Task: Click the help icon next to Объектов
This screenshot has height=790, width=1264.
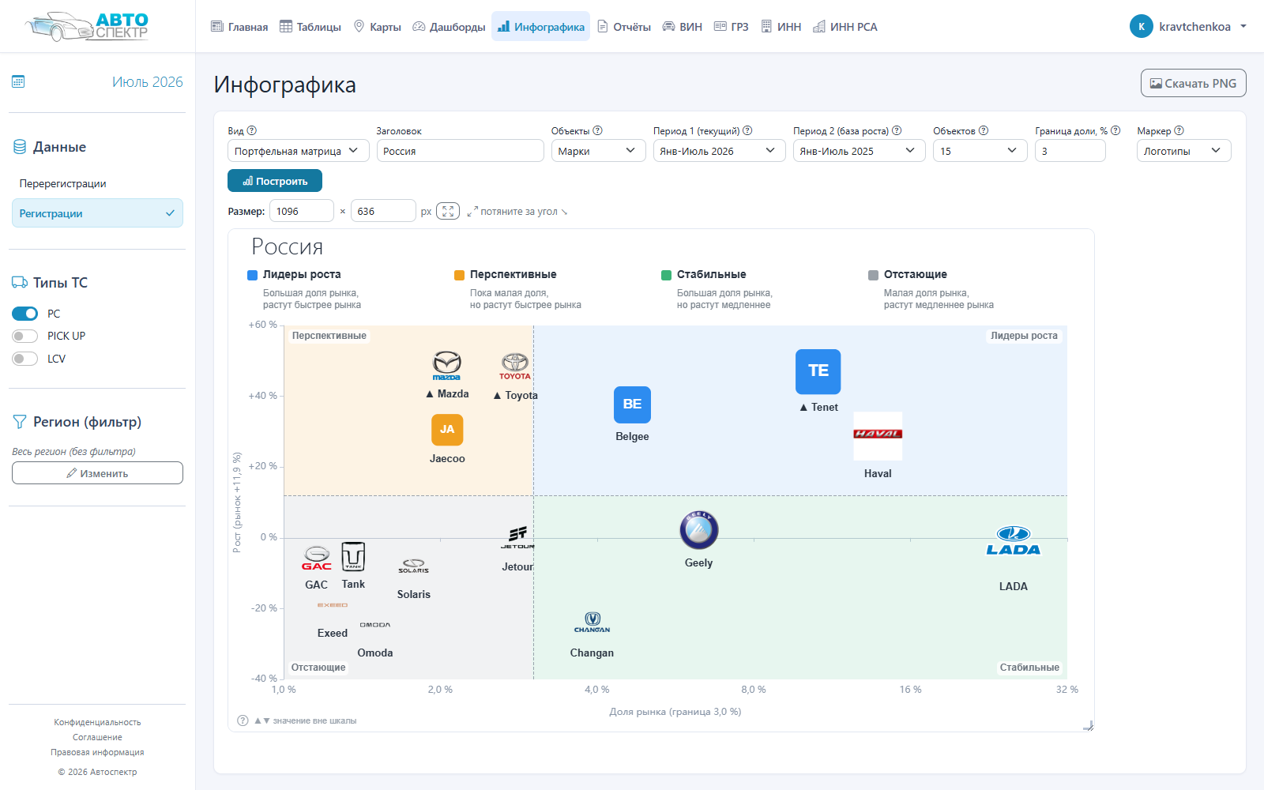Action: coord(984,130)
